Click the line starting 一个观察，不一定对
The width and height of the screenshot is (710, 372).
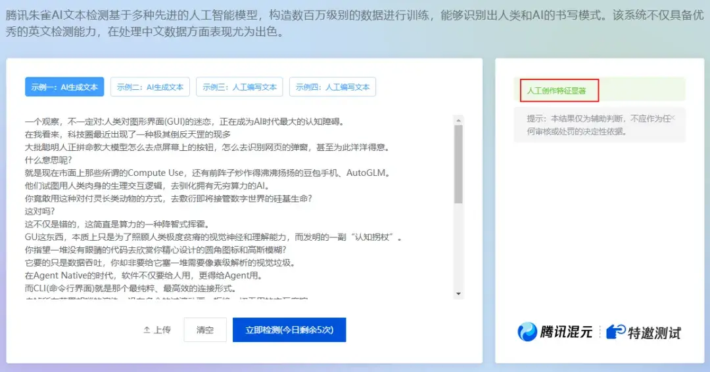click(185, 121)
